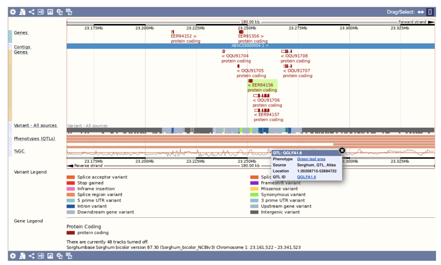
Task: Click the Genes track label
Action: tap(21, 32)
